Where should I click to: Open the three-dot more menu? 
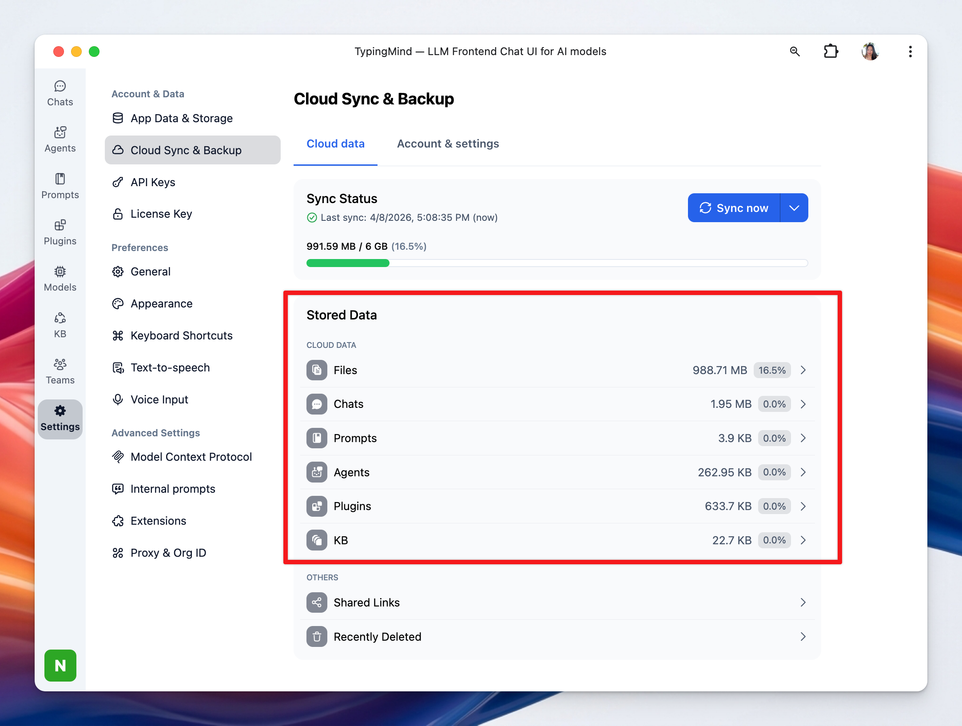[910, 52]
